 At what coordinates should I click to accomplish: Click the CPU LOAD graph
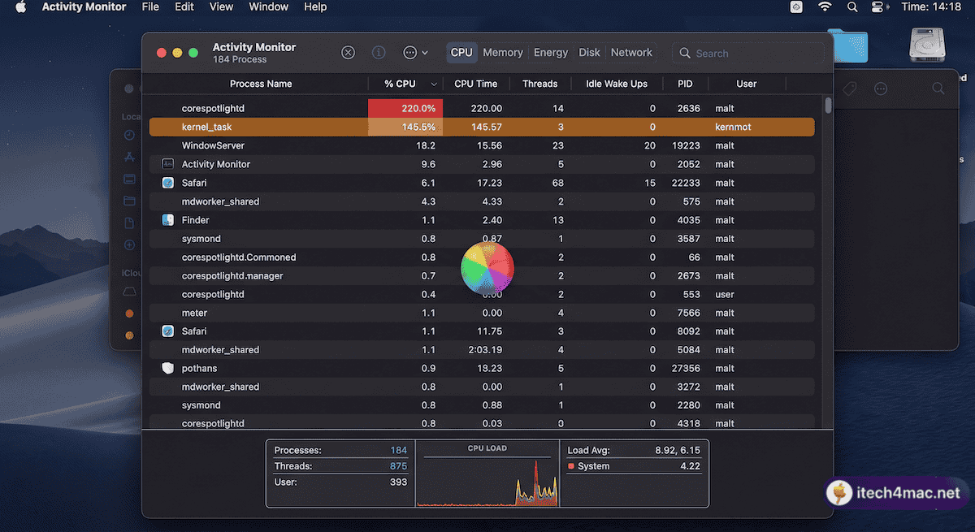(487, 474)
